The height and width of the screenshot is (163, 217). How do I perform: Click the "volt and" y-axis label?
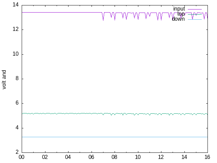[4, 79]
